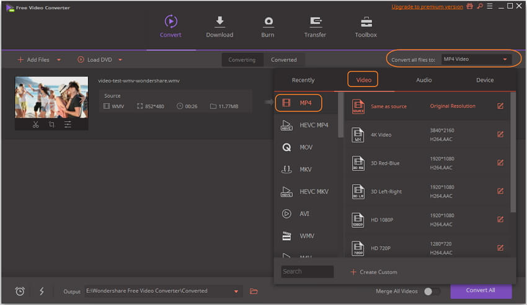Select the AVI format
This screenshot has height=305, width=527.
click(306, 213)
